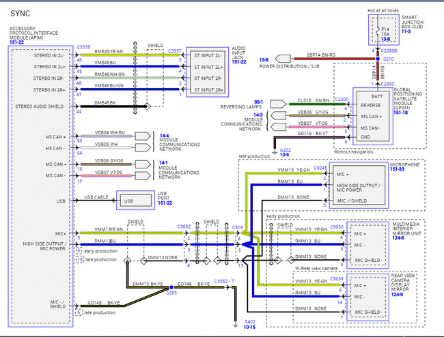The image size is (444, 337).
Task: Click connector link C919
Action: click(237, 227)
